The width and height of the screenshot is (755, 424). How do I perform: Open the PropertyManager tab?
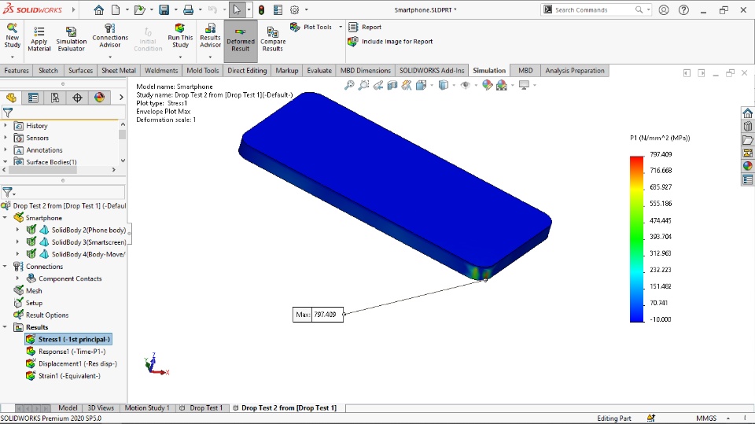[33, 98]
